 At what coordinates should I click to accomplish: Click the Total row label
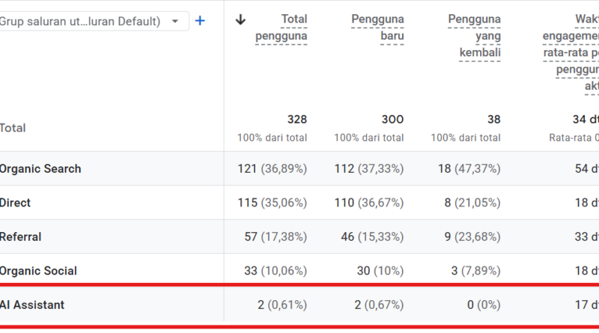[x=13, y=128]
